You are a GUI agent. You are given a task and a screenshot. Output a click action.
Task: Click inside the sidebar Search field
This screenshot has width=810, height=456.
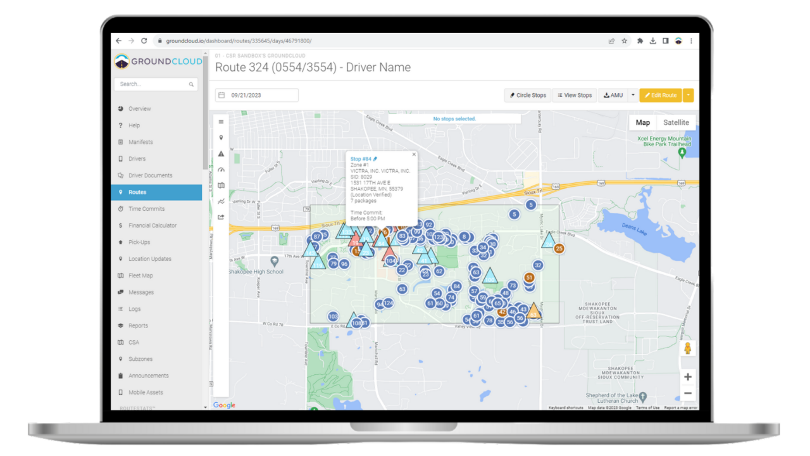coord(152,84)
